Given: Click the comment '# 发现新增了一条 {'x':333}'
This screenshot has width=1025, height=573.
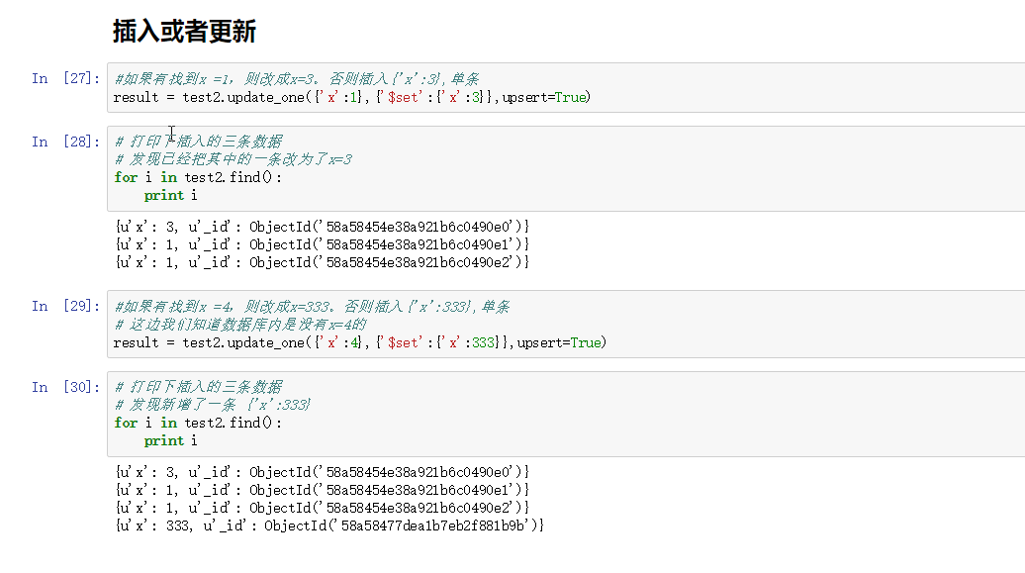Looking at the screenshot, I should tap(213, 405).
